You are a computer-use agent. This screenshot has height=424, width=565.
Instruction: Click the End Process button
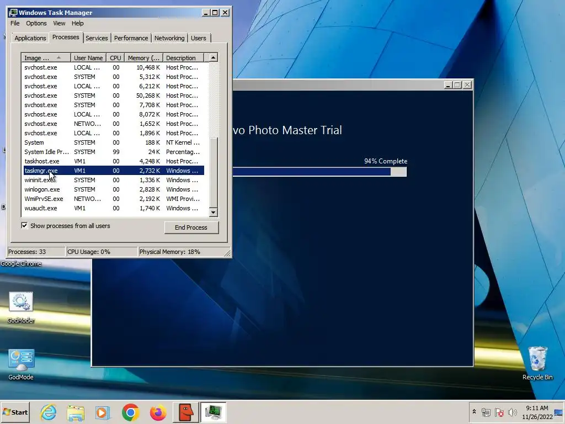[x=191, y=227]
